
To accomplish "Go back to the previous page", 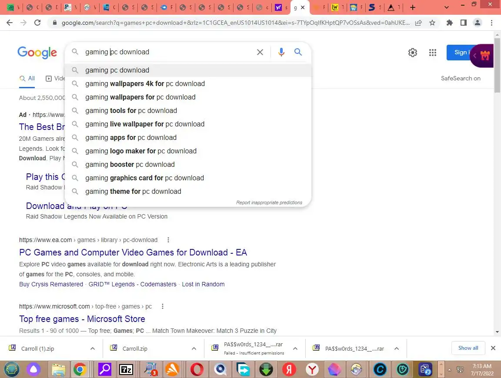I will tap(10, 23).
